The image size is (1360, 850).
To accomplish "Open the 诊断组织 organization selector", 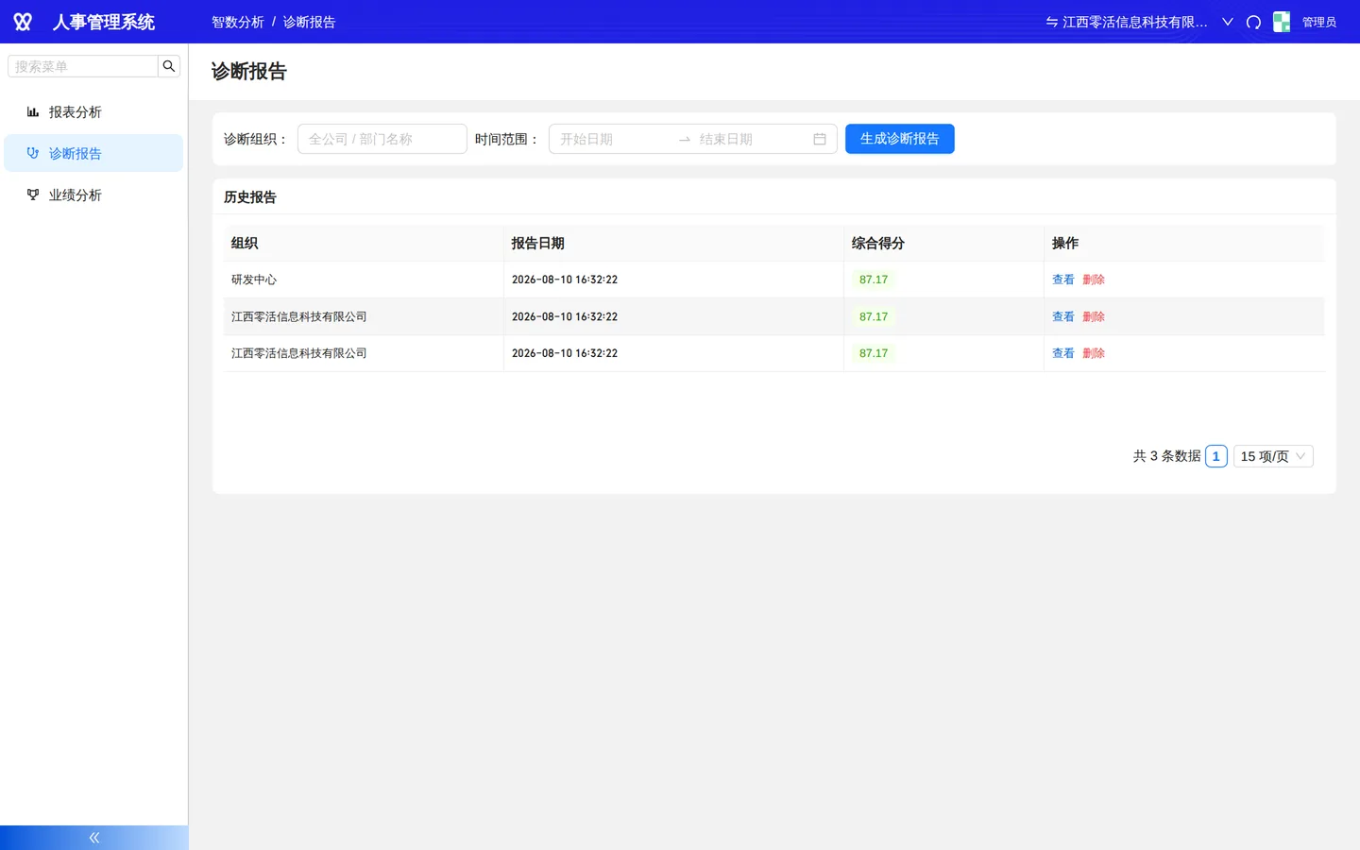I will 382,139.
